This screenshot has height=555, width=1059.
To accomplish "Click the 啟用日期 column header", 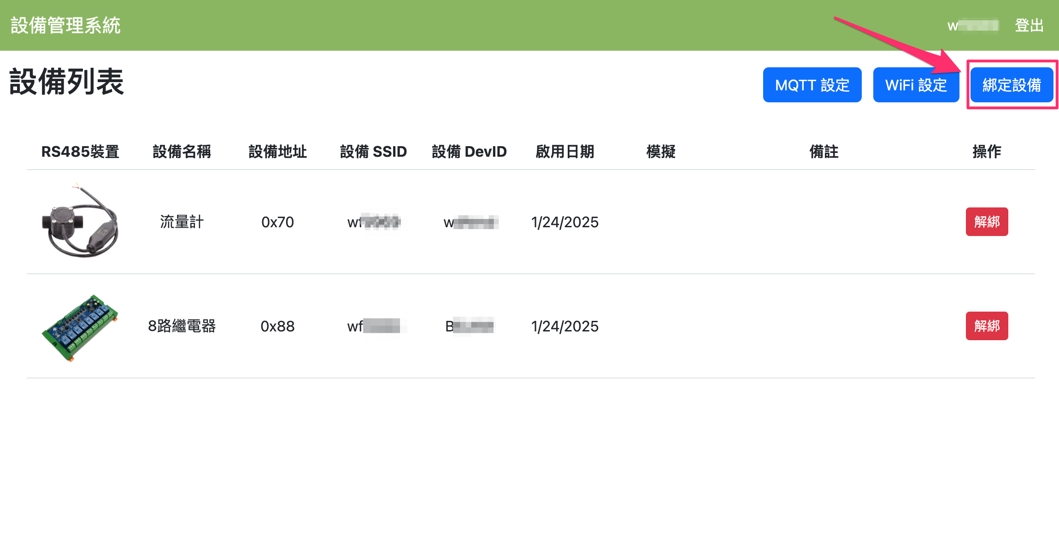I will (565, 151).
